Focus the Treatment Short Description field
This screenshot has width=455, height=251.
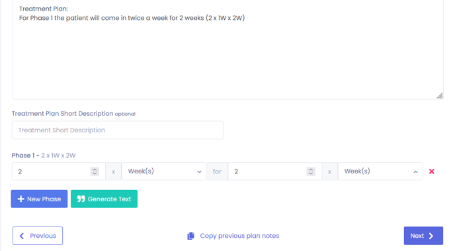coord(118,130)
